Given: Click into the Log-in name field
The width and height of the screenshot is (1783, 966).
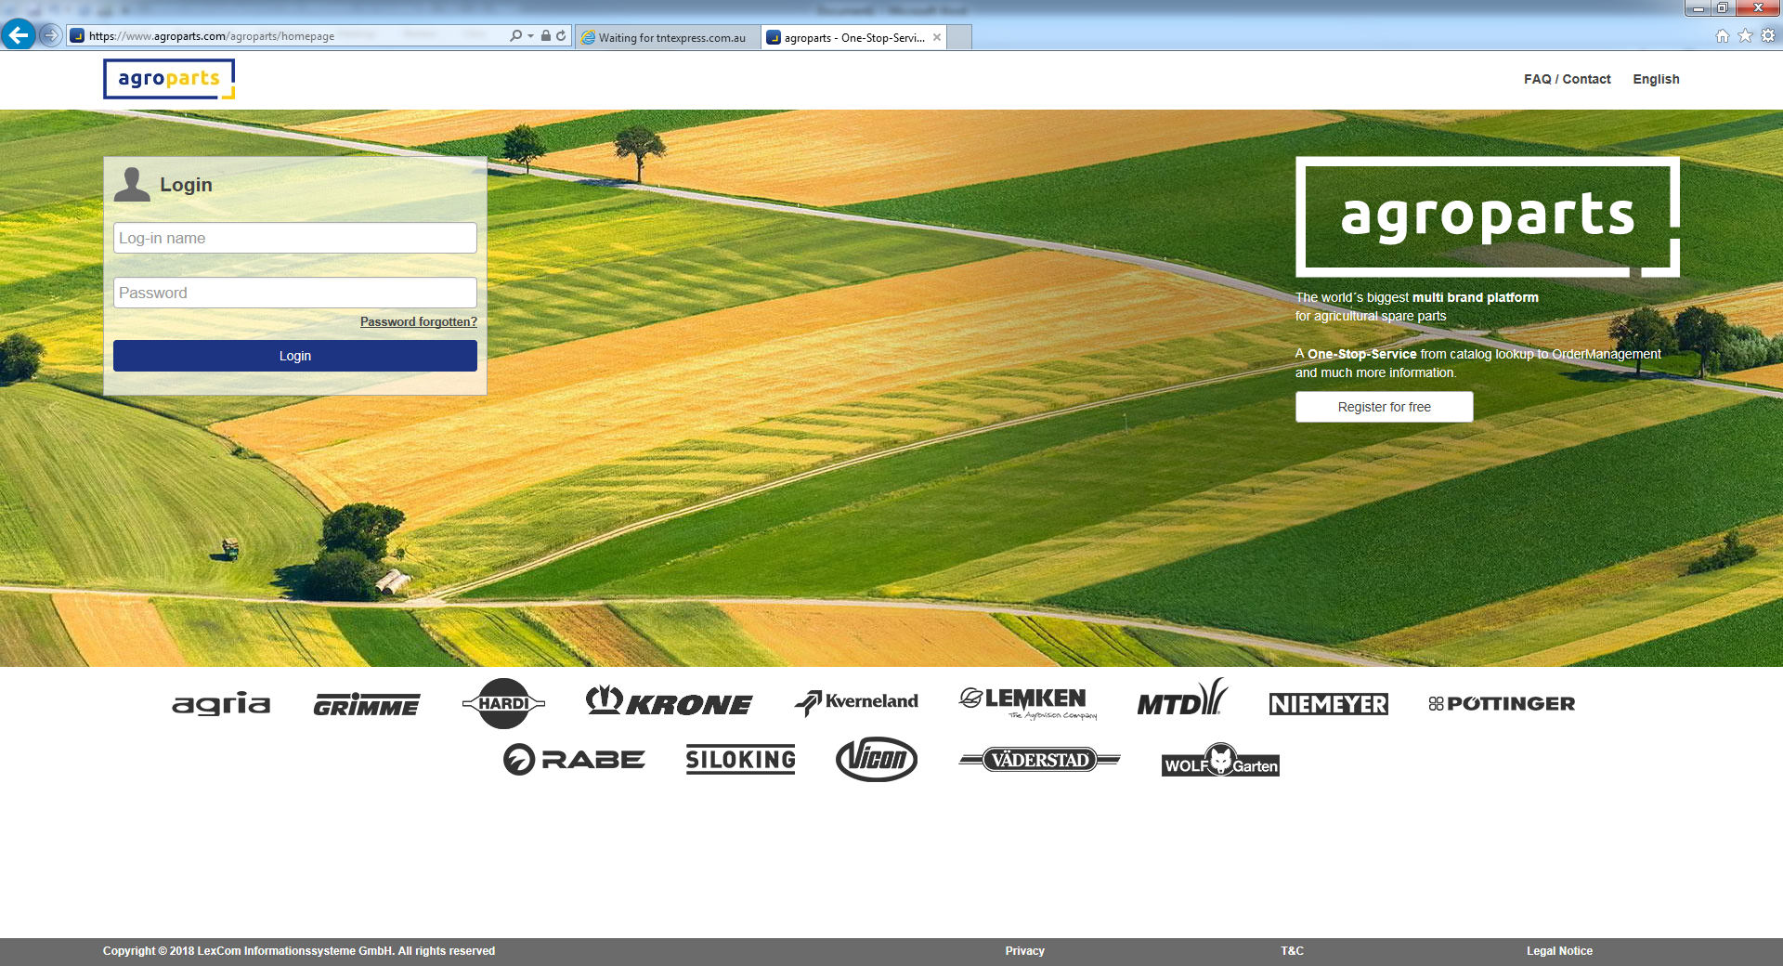Looking at the screenshot, I should click(x=295, y=238).
